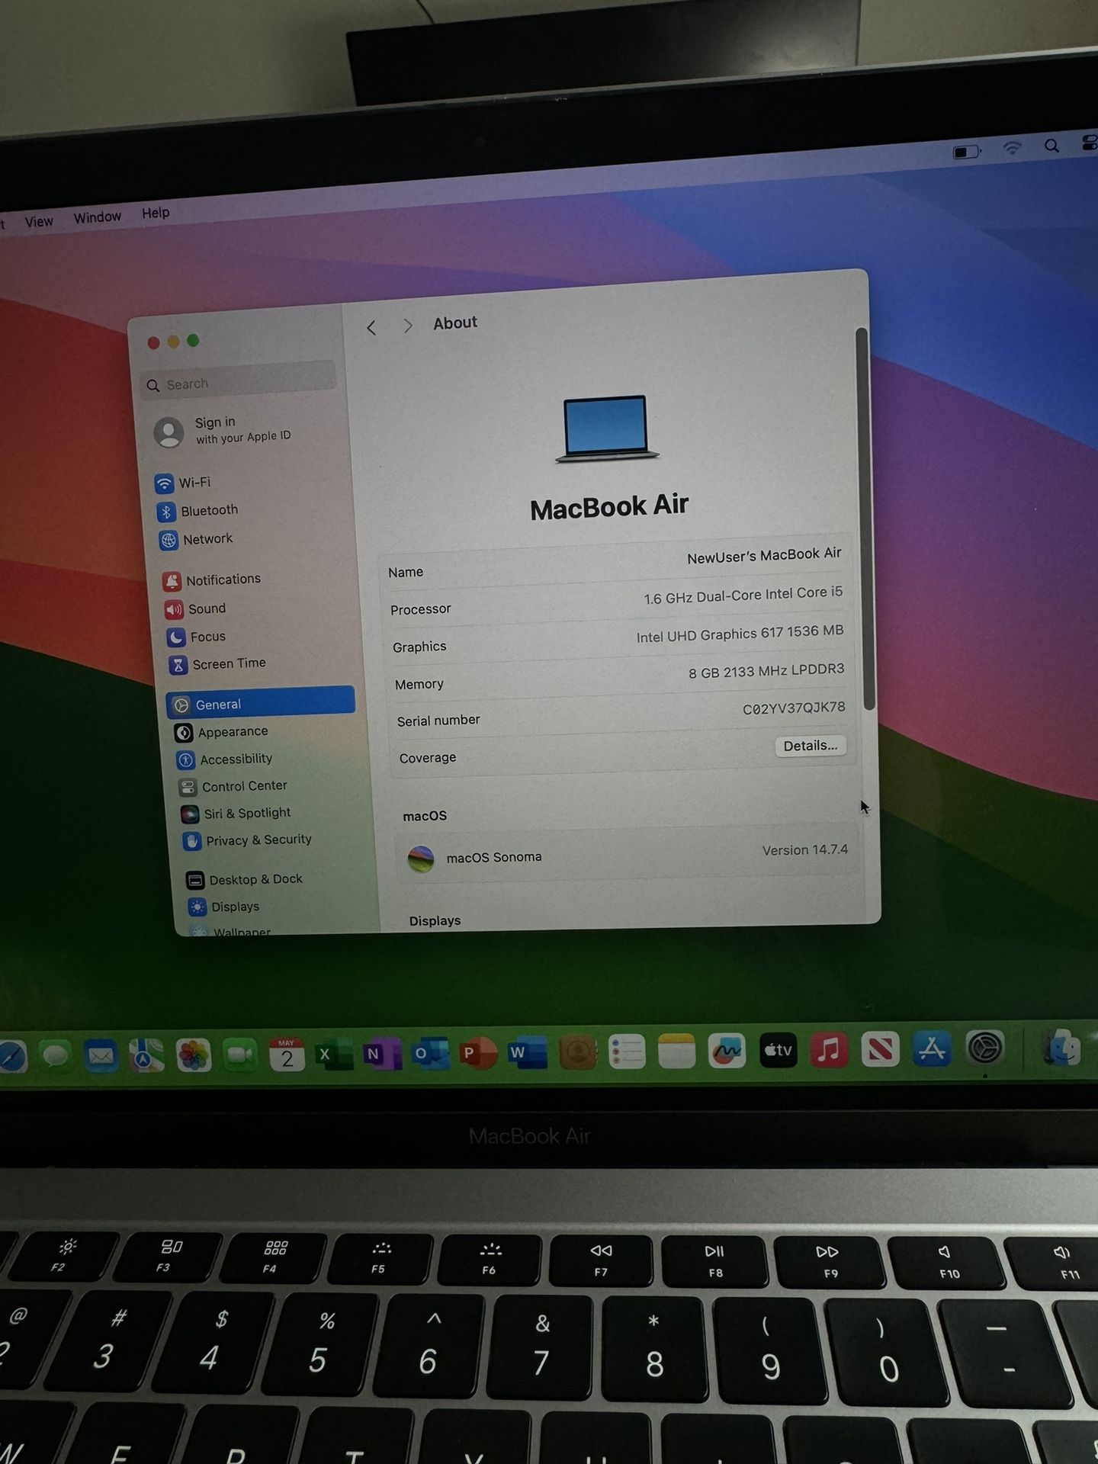Image resolution: width=1098 pixels, height=1464 pixels.
Task: Open Network settings in the sidebar
Action: (196, 540)
